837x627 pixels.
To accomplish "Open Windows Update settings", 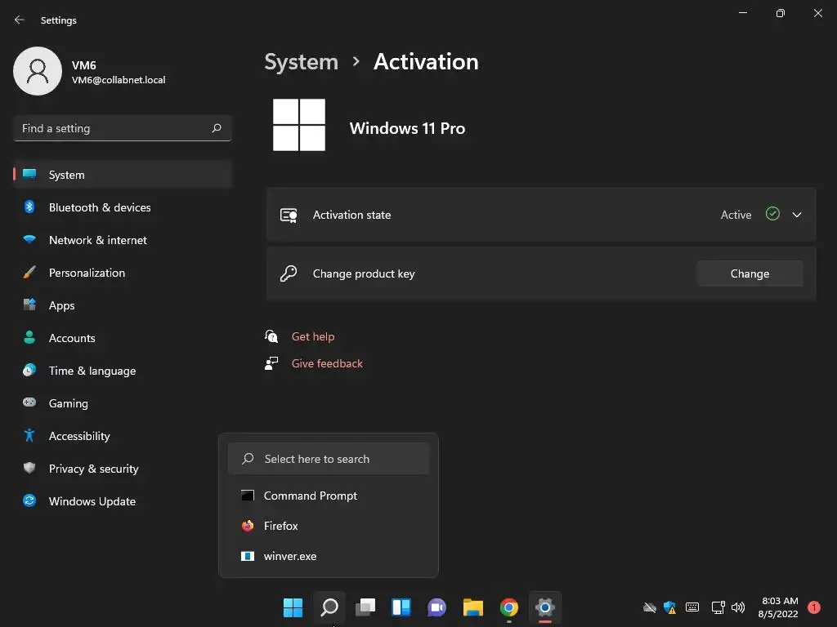I will click(123, 501).
